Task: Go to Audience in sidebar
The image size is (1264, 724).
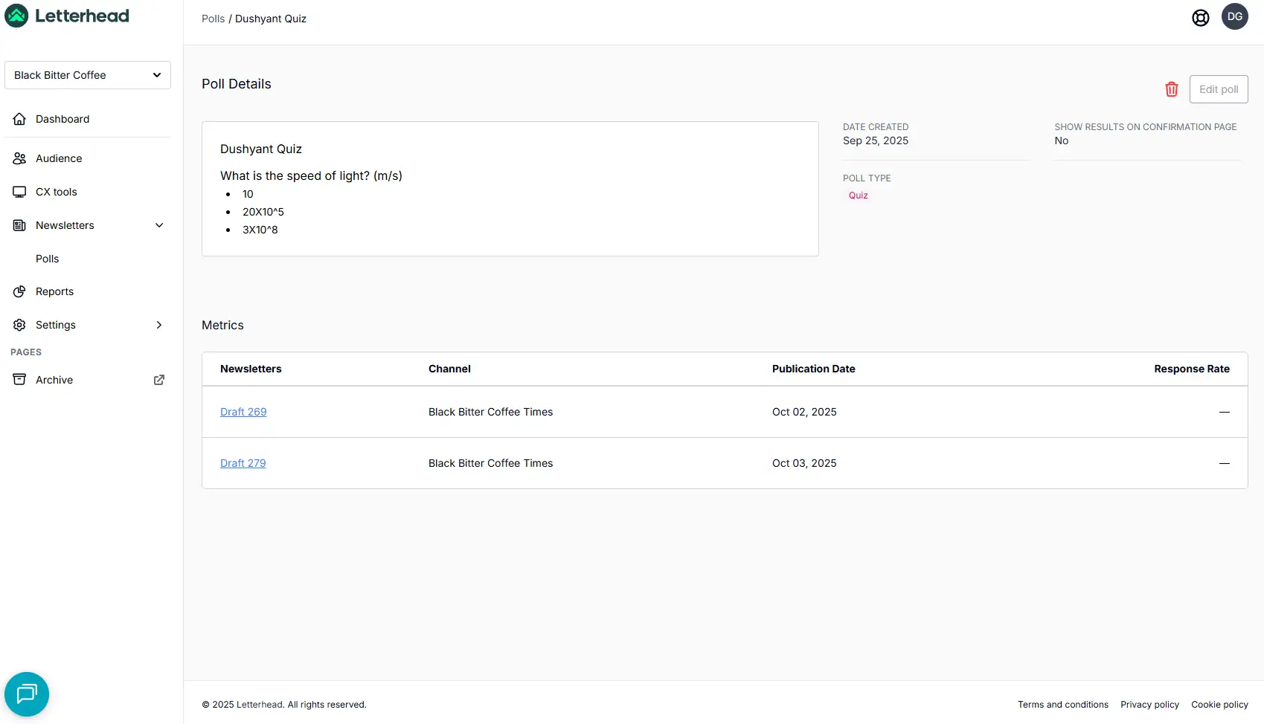Action: click(59, 158)
